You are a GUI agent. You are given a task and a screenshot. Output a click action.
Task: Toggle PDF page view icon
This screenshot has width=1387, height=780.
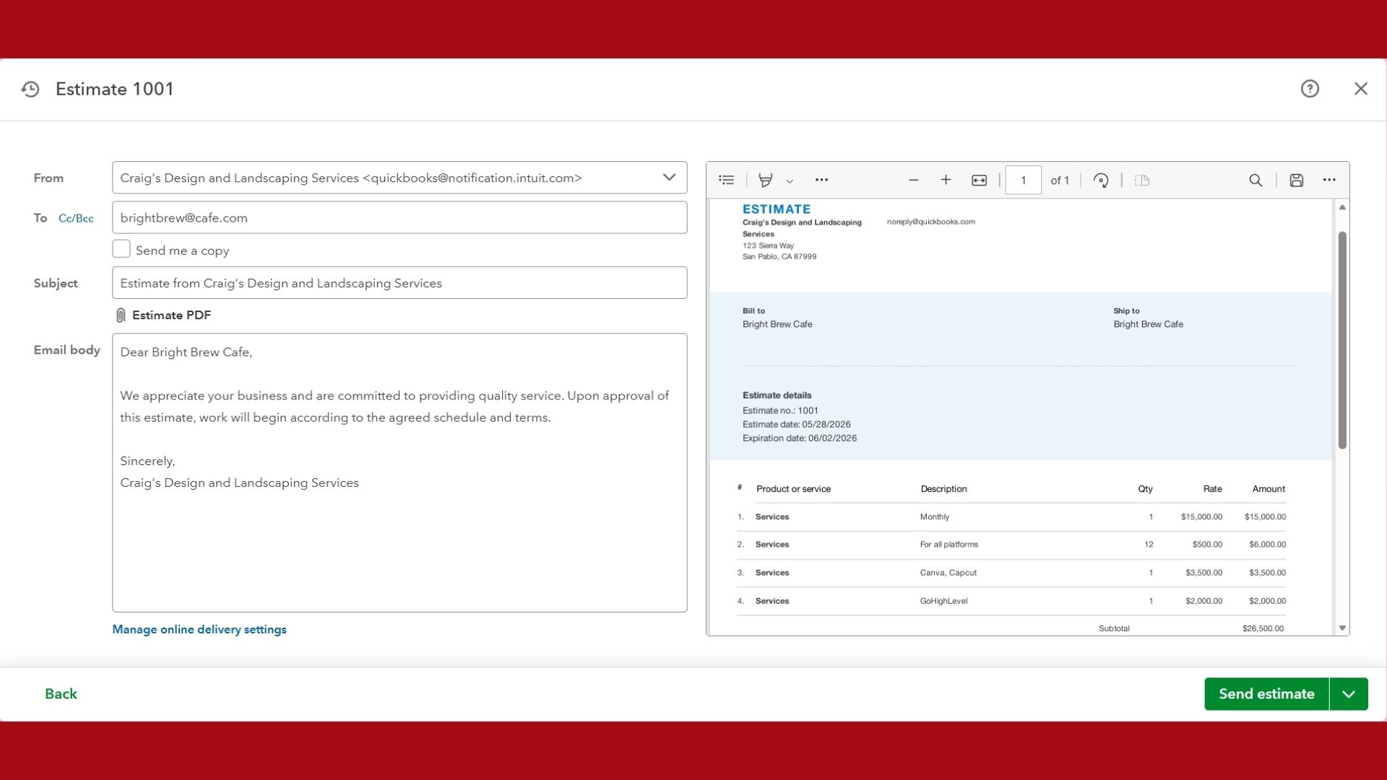1142,180
